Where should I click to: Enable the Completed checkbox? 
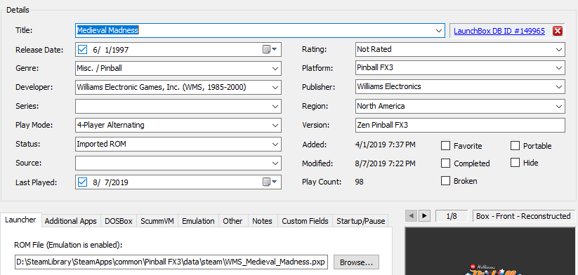[x=446, y=163]
